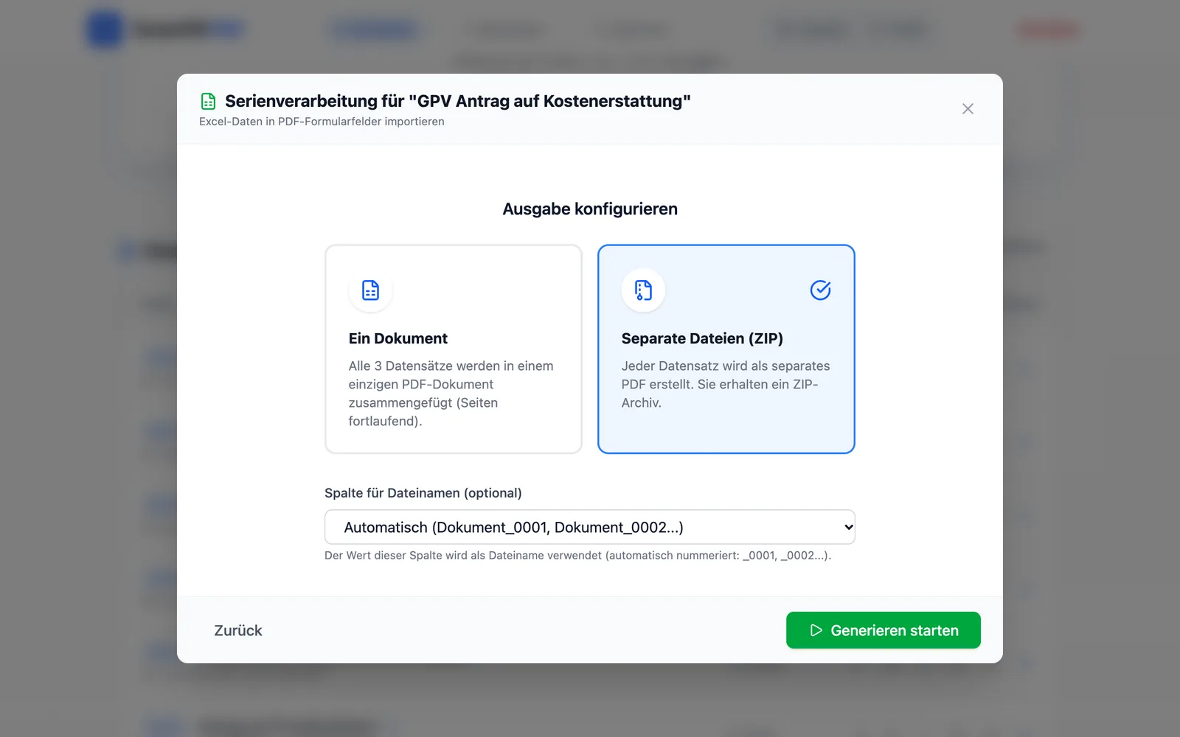The image size is (1180, 737).
Task: Select the Separate Dateien (ZIP) option
Action: pyautogui.click(x=726, y=349)
